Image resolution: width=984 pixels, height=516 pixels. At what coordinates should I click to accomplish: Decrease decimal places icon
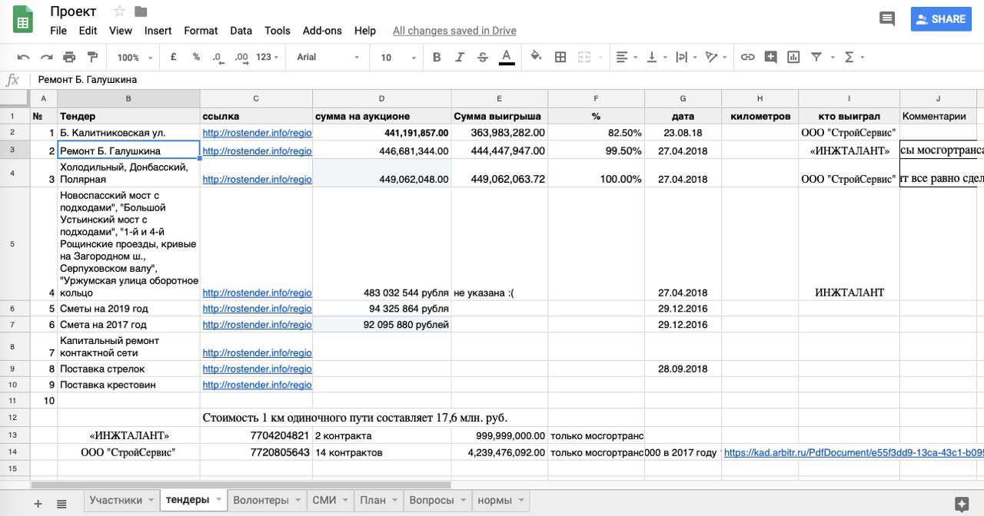(x=218, y=57)
